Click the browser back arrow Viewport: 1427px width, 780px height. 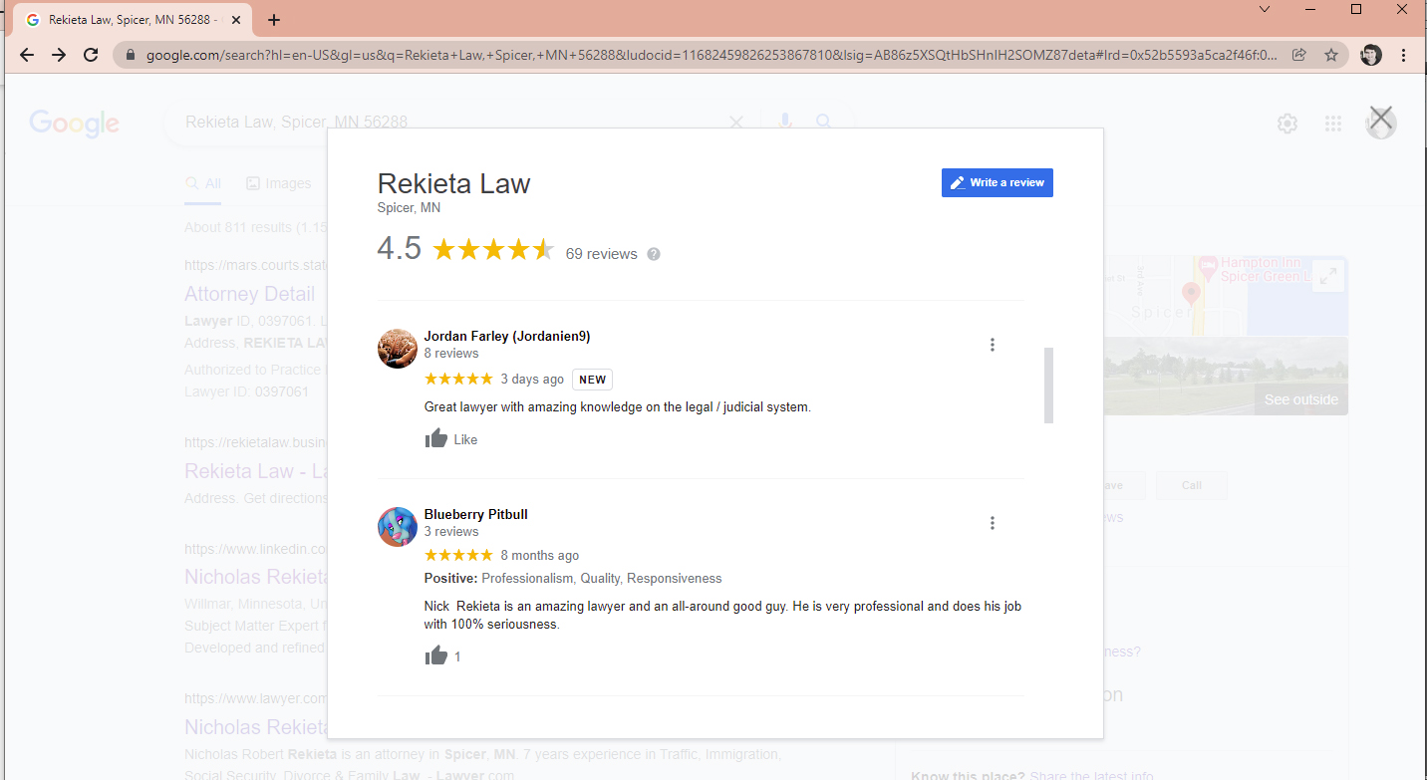click(x=27, y=55)
